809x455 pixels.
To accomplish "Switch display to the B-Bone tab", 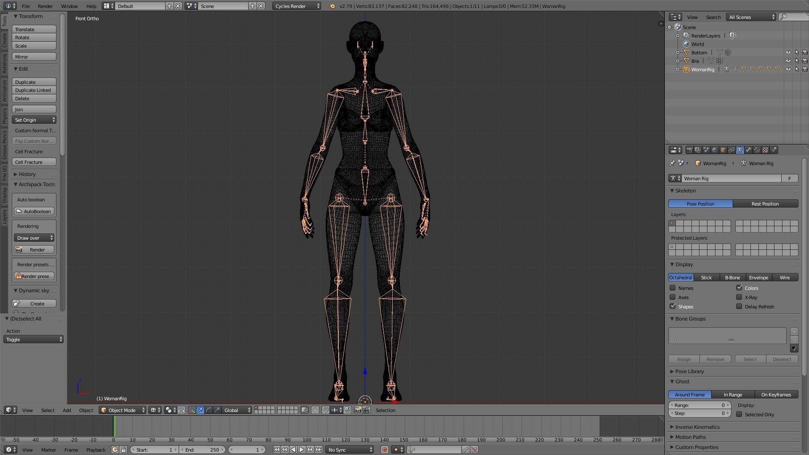I will click(x=732, y=277).
